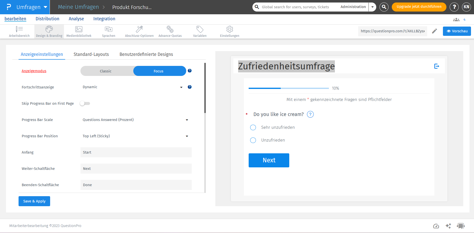Switch display mode to Focus
This screenshot has width=474, height=233.
click(160, 71)
